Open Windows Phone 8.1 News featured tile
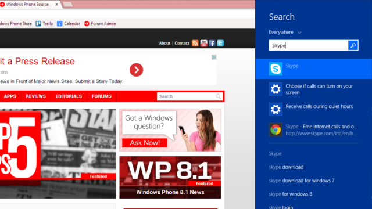The height and width of the screenshot is (209, 372). point(170,177)
